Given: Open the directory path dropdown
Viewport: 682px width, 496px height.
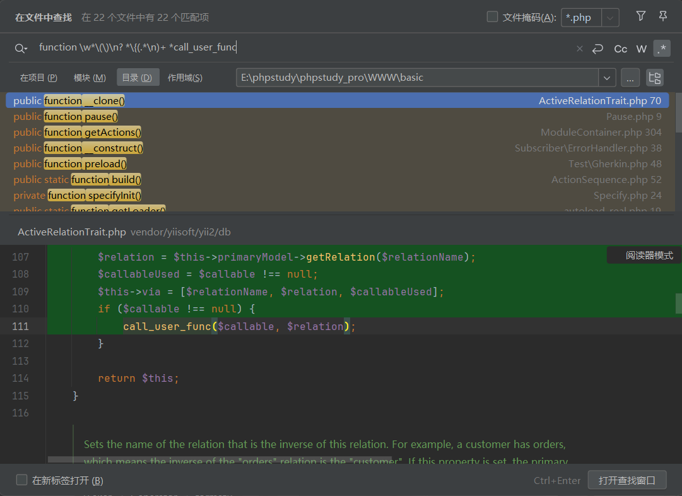Looking at the screenshot, I should (607, 78).
